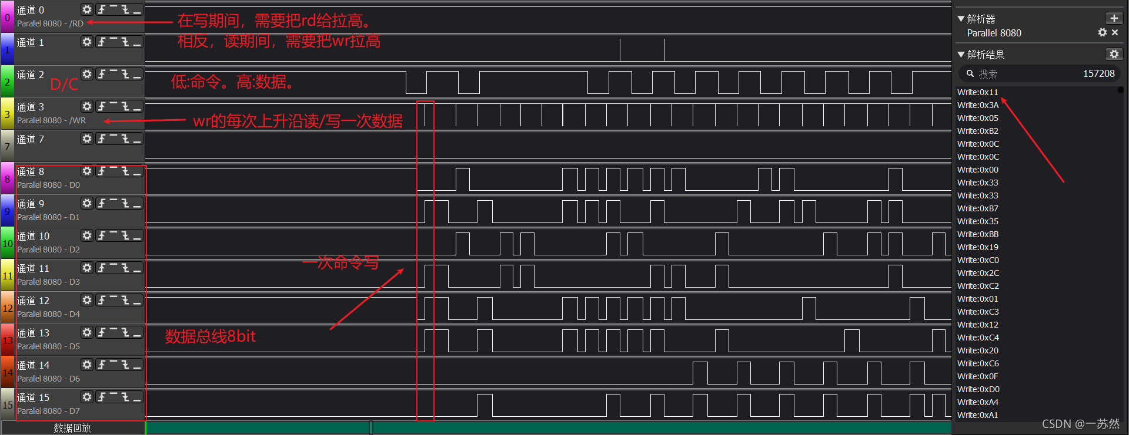Set rising edge trigger on channel 13
The image size is (1129, 435).
pos(102,332)
